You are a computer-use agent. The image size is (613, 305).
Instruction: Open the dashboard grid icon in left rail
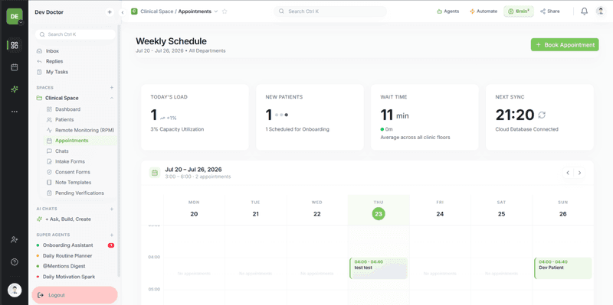pos(15,45)
